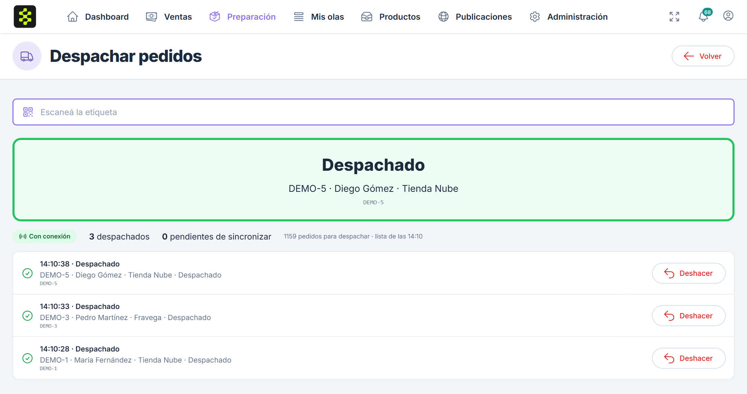The height and width of the screenshot is (394, 747).
Task: Open user profile icon
Action: pos(728,16)
